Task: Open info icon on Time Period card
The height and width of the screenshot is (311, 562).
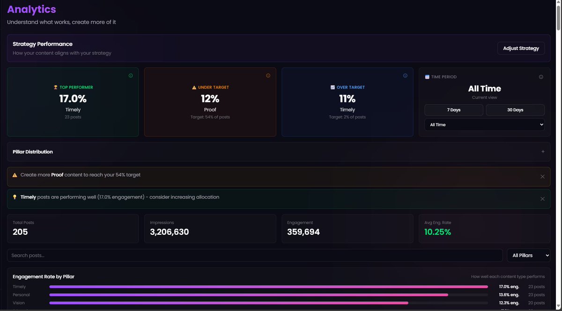Action: click(x=541, y=77)
